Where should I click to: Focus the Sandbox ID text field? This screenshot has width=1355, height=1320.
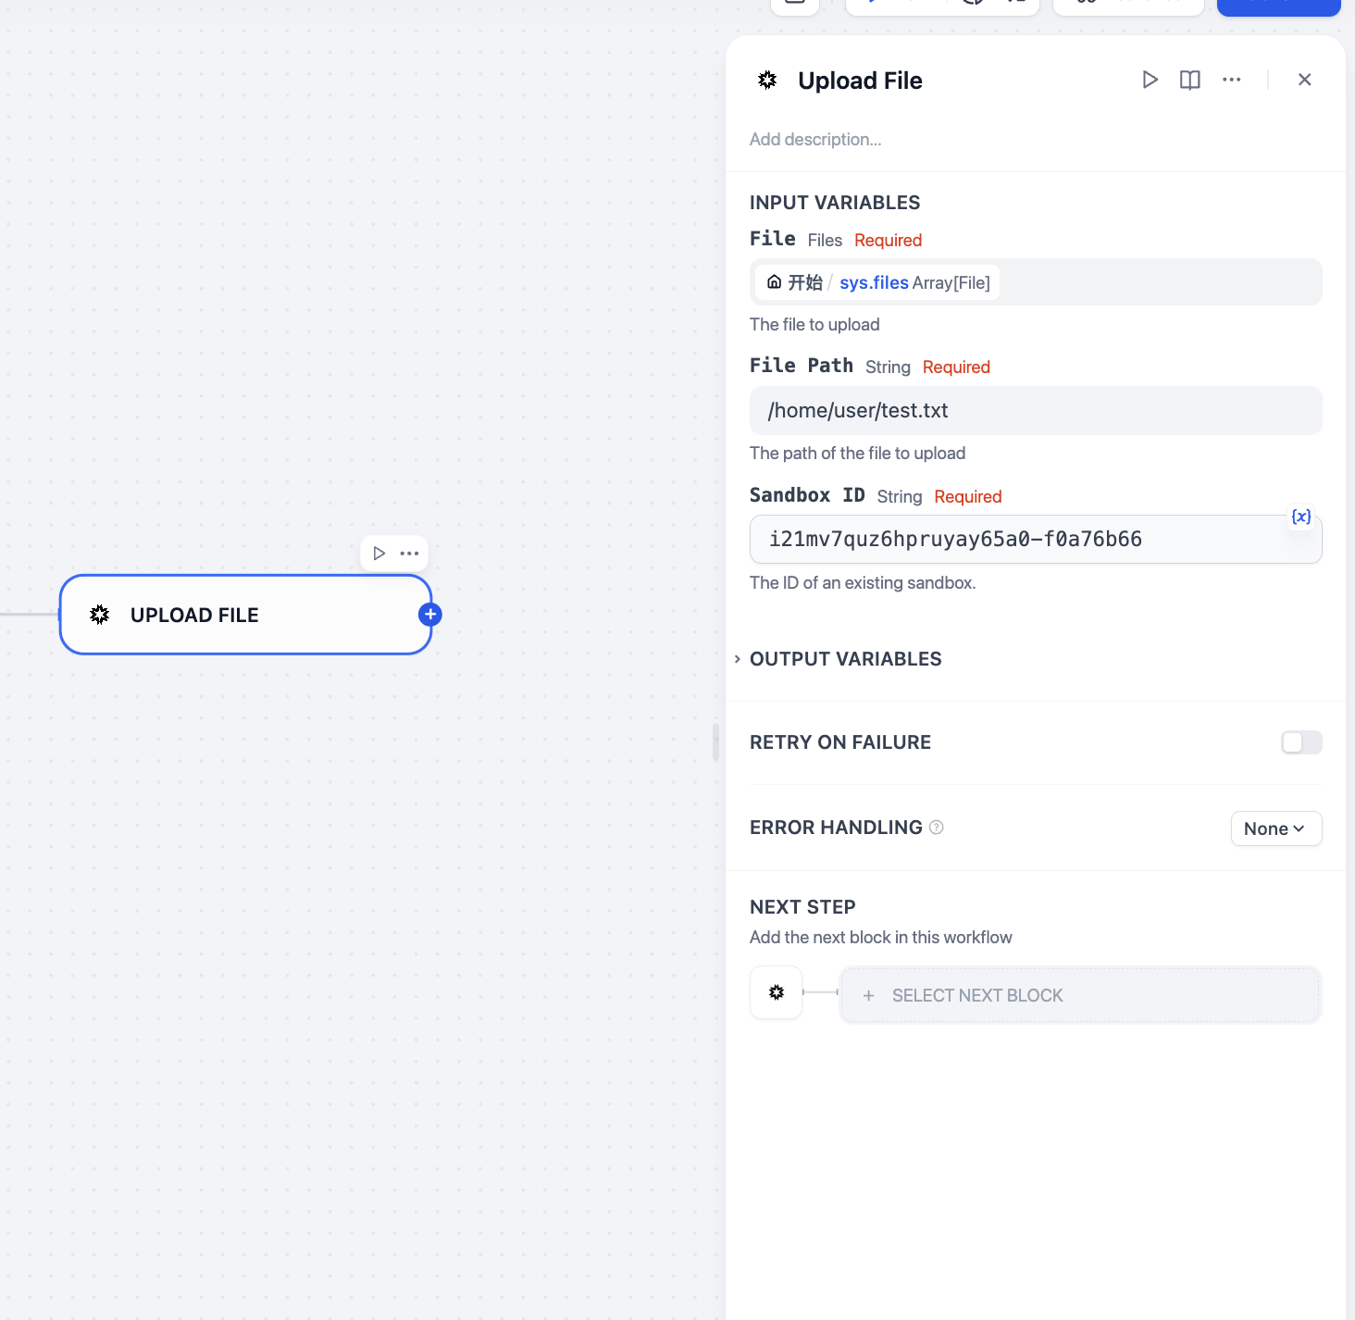tap(1018, 540)
